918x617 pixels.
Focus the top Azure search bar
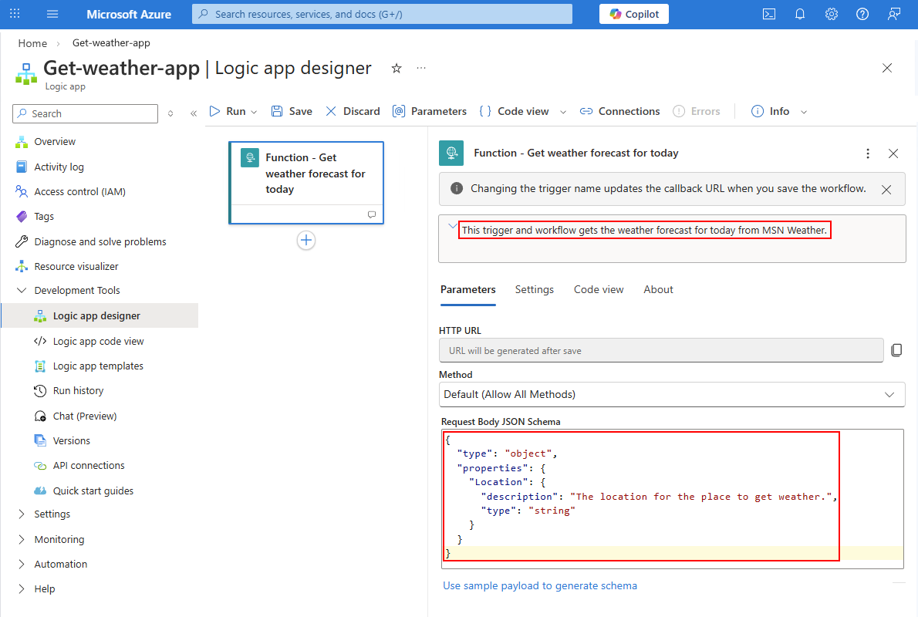point(382,14)
